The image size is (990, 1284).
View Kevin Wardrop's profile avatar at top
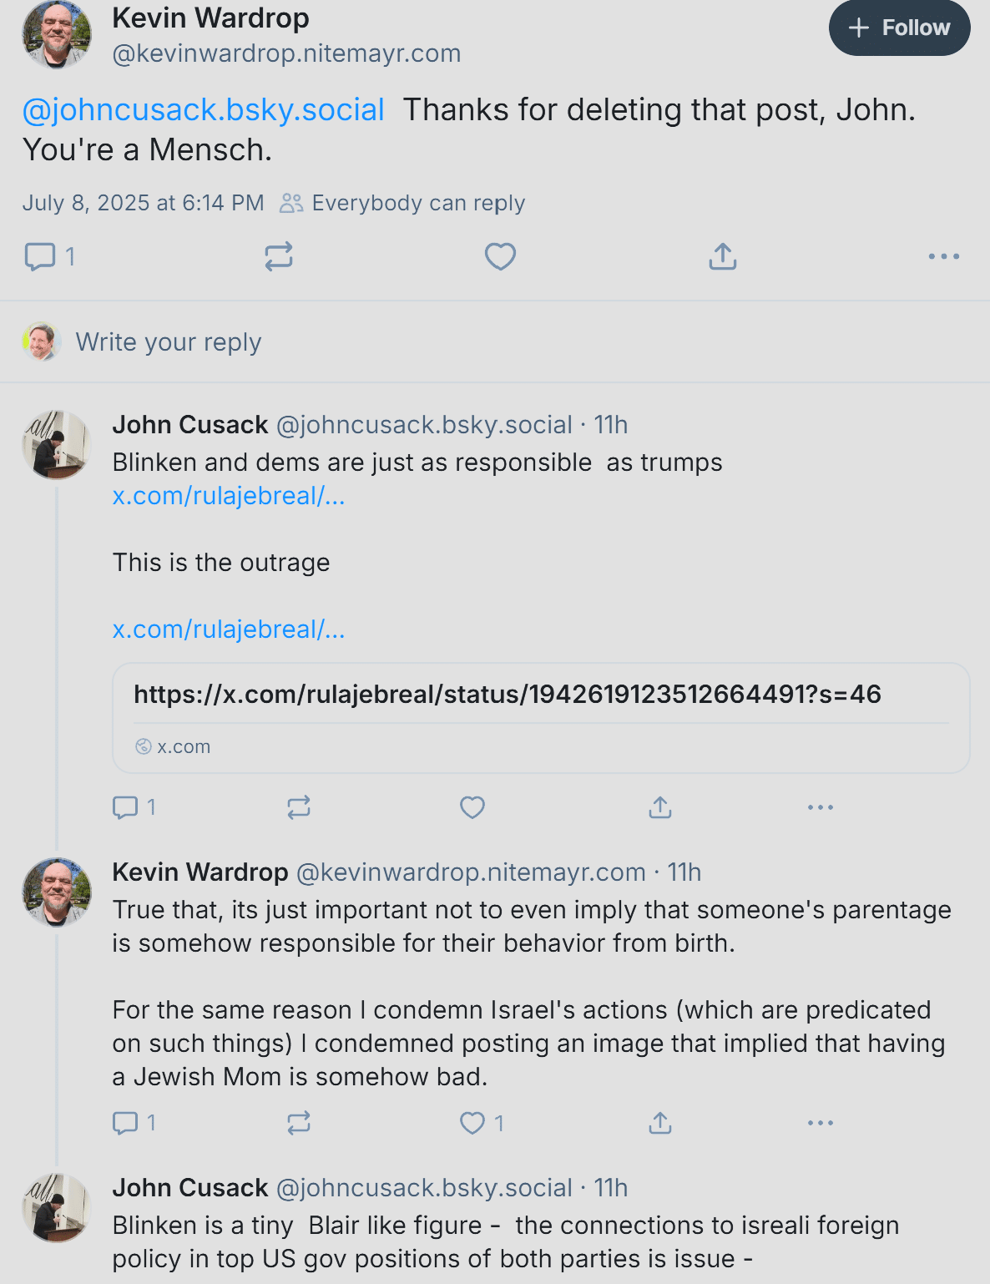[57, 34]
